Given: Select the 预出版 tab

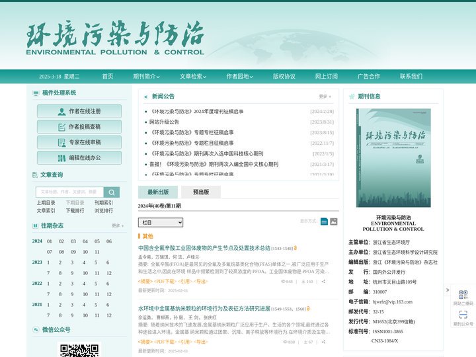Looking at the screenshot, I should 201,192.
